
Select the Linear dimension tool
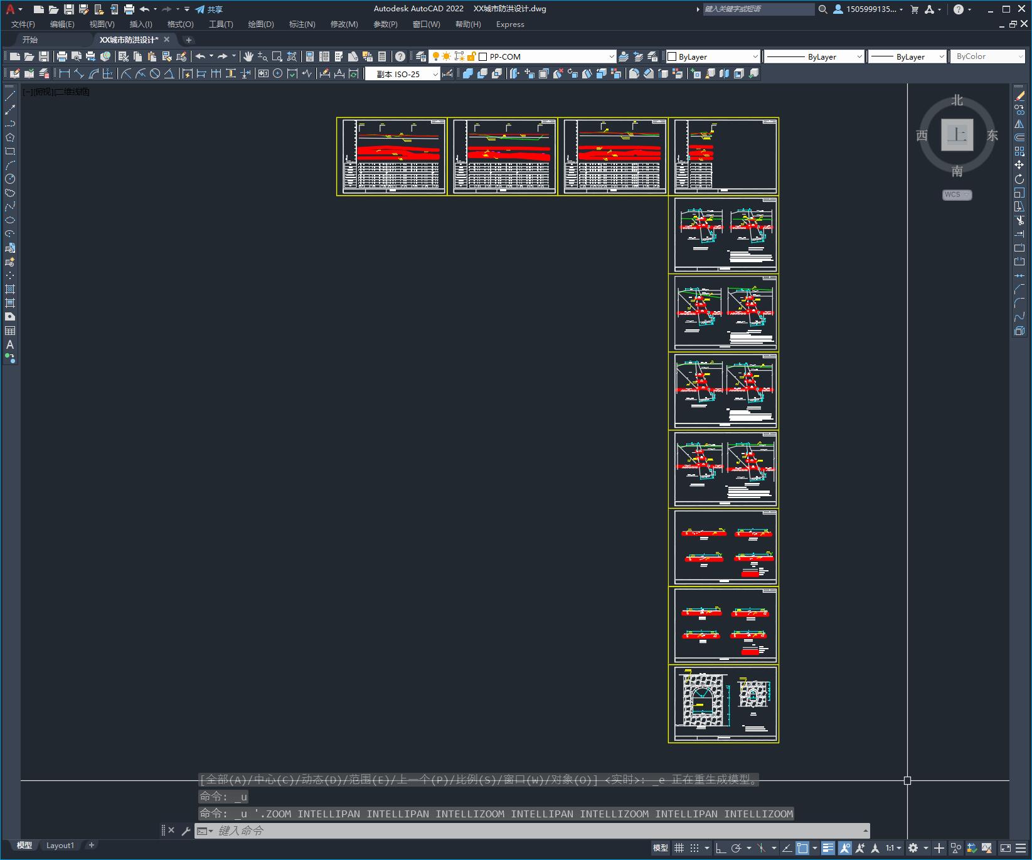pos(64,73)
